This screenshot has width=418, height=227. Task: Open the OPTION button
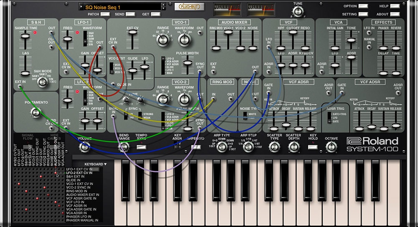pyautogui.click(x=363, y=6)
